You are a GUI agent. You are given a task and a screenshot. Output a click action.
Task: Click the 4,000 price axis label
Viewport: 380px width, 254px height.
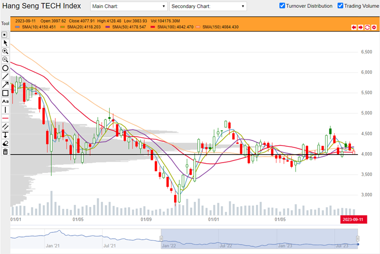pyautogui.click(x=366, y=154)
